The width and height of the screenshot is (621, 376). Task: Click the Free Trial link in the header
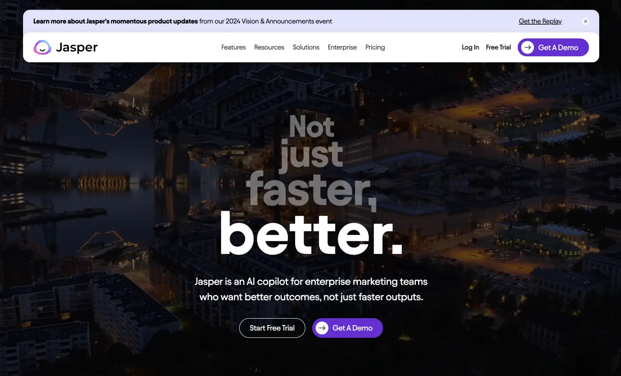point(498,47)
